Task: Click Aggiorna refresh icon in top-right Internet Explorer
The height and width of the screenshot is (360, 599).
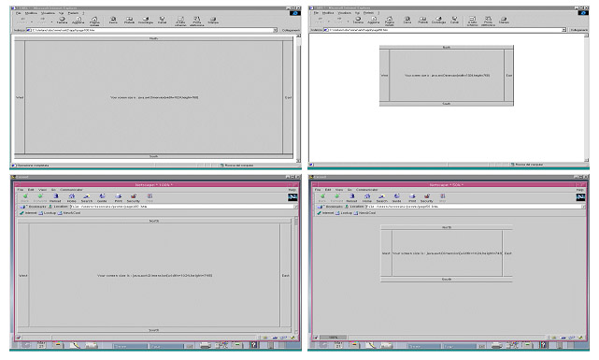Action: [x=374, y=20]
